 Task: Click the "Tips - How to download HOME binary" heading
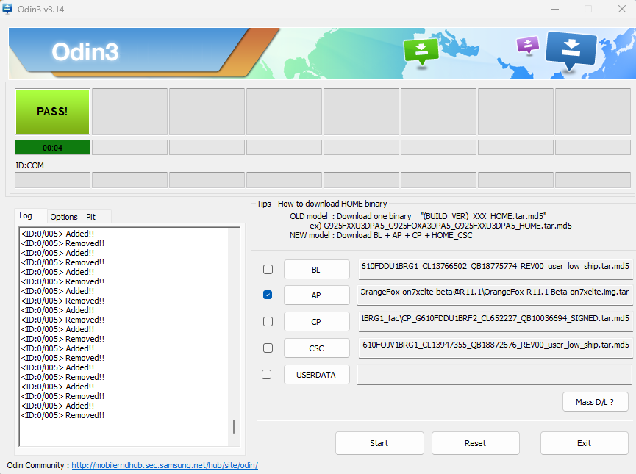click(x=322, y=204)
